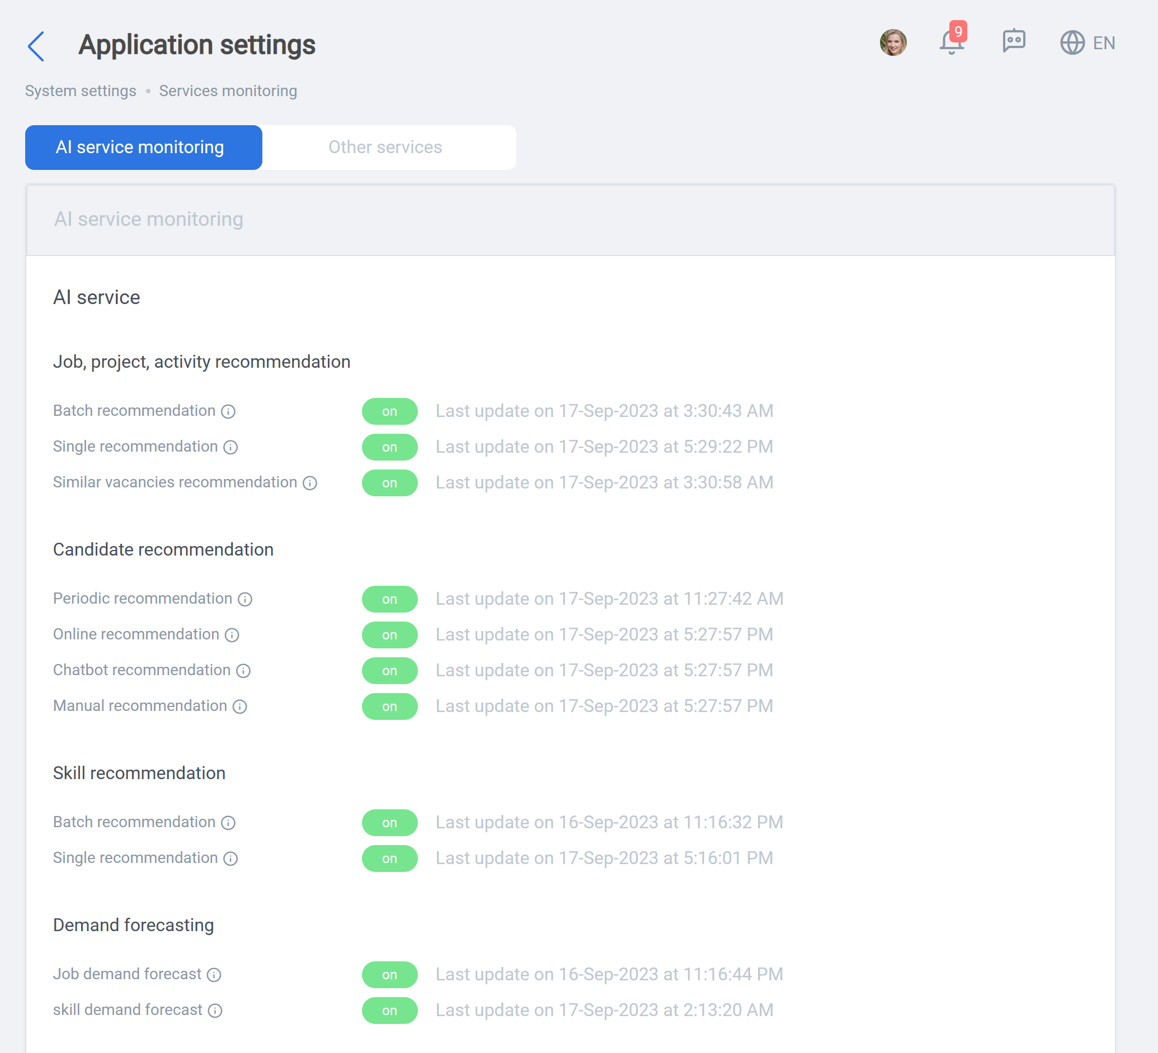Screen dimensions: 1158x1053
Task: Click the Application settings title
Action: [x=197, y=45]
